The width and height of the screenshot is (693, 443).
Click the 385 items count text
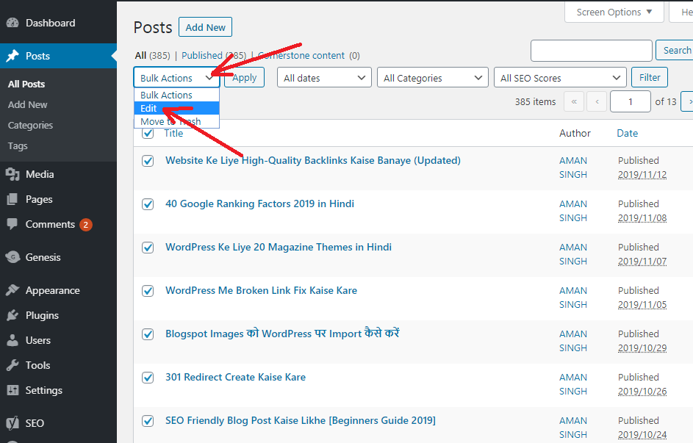tap(535, 101)
